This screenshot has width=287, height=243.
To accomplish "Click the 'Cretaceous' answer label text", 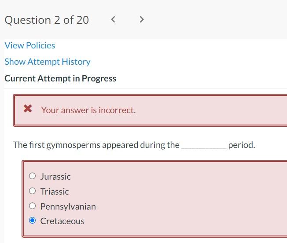I will [62, 221].
